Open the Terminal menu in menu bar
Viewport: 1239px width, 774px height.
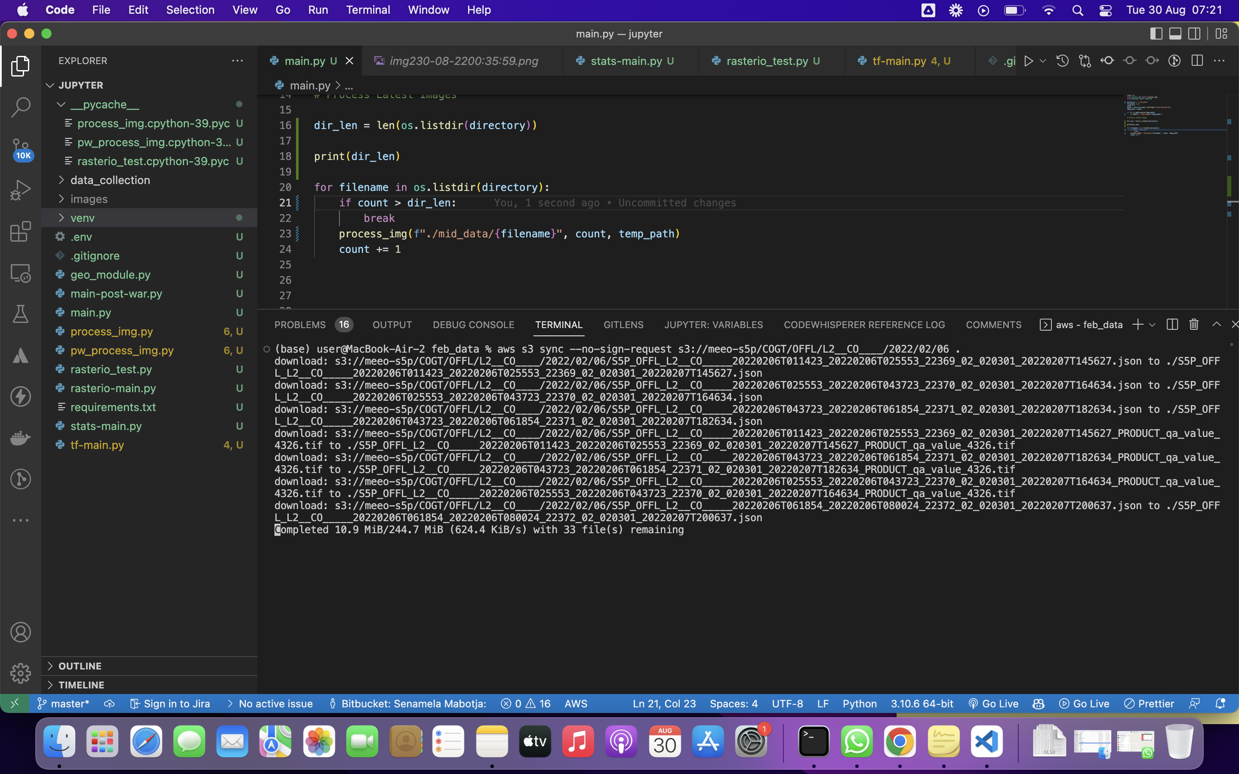tap(367, 10)
